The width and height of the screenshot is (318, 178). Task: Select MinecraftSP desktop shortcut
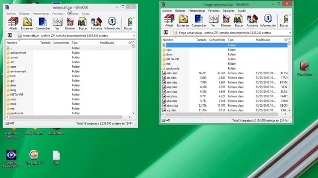coord(56,132)
